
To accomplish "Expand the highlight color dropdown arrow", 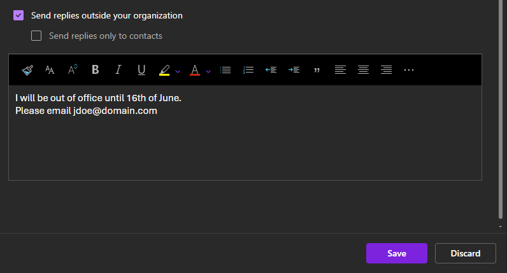I will point(178,71).
